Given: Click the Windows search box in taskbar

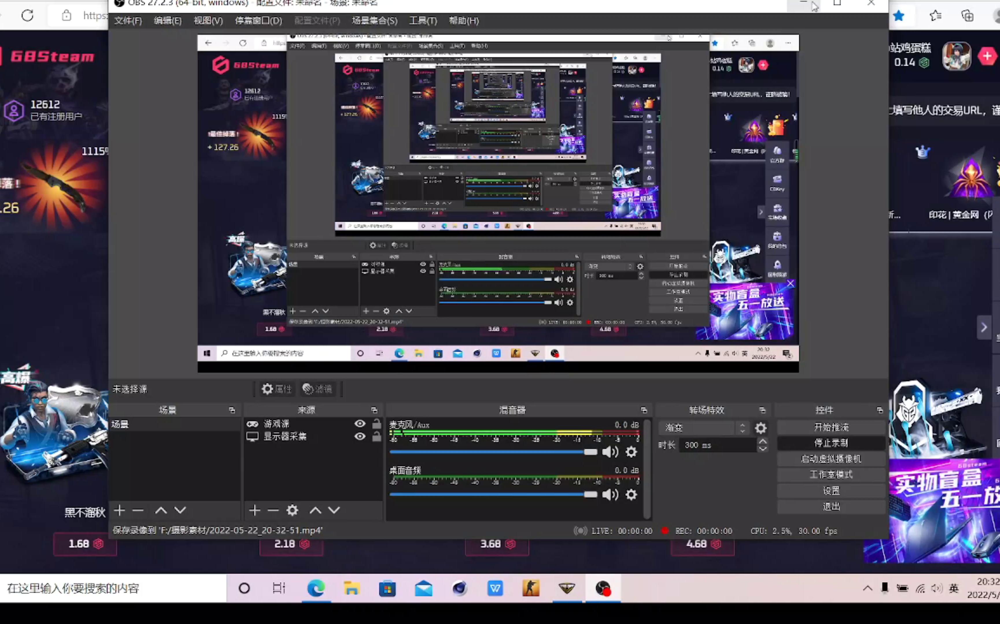Looking at the screenshot, I should (x=113, y=588).
